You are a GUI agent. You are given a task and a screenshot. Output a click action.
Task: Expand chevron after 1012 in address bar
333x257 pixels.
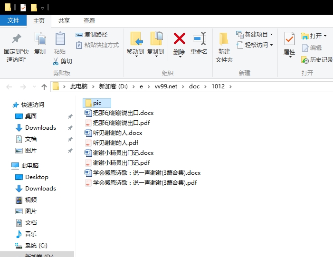(x=230, y=86)
